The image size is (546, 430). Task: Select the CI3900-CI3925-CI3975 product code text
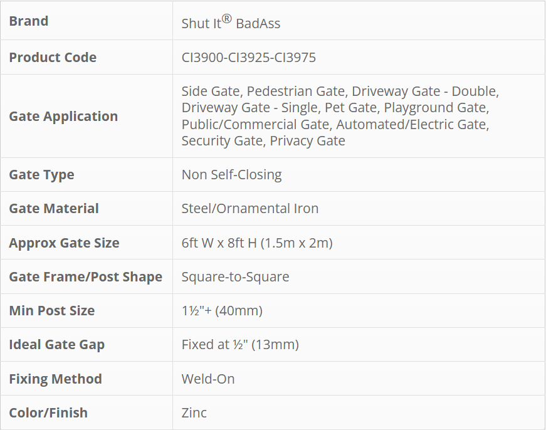tap(248, 58)
